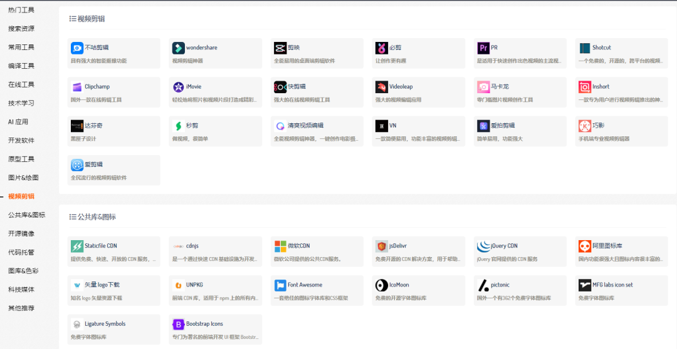Open the Bootstrap Icons title link
This screenshot has width=677, height=349.
click(x=204, y=323)
